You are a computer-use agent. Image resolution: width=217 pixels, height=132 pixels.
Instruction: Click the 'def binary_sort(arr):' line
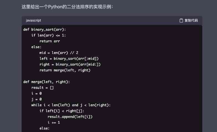coord(45,30)
